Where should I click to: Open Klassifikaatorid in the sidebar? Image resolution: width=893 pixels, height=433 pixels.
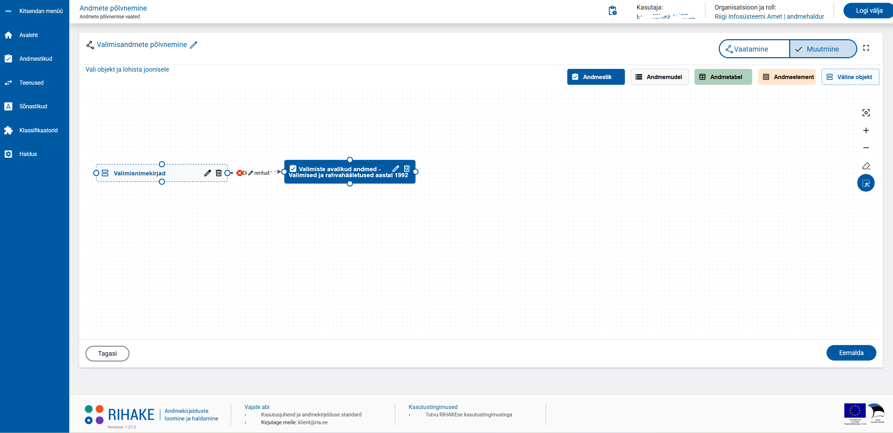pyautogui.click(x=38, y=131)
